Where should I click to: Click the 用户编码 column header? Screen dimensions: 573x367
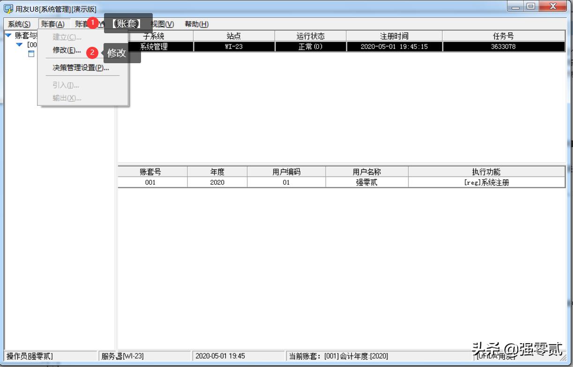(x=286, y=172)
